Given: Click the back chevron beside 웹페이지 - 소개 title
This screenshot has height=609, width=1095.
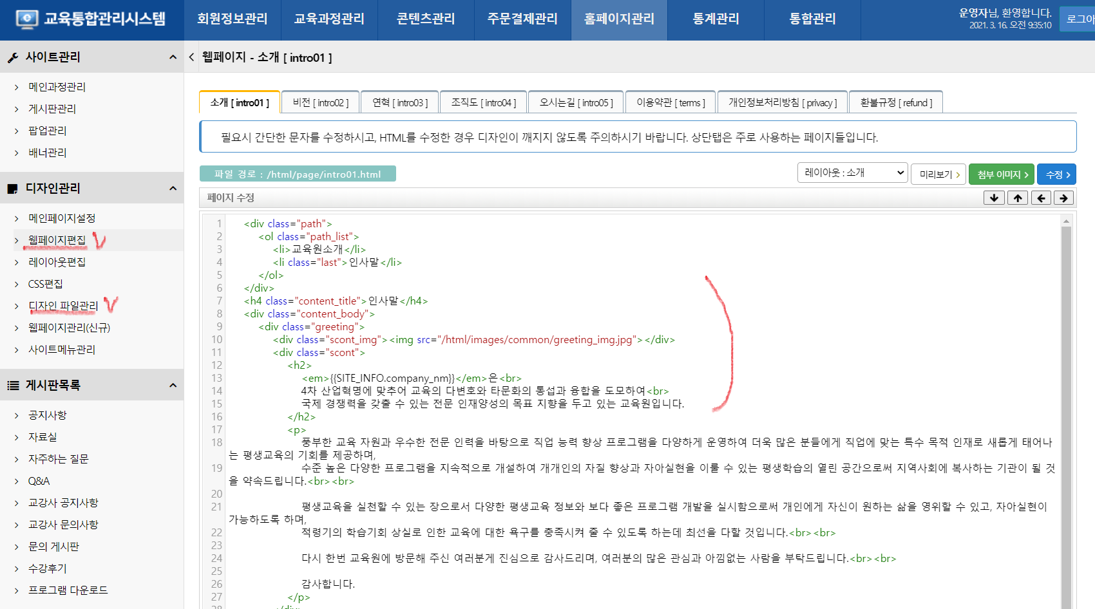Looking at the screenshot, I should [191, 57].
